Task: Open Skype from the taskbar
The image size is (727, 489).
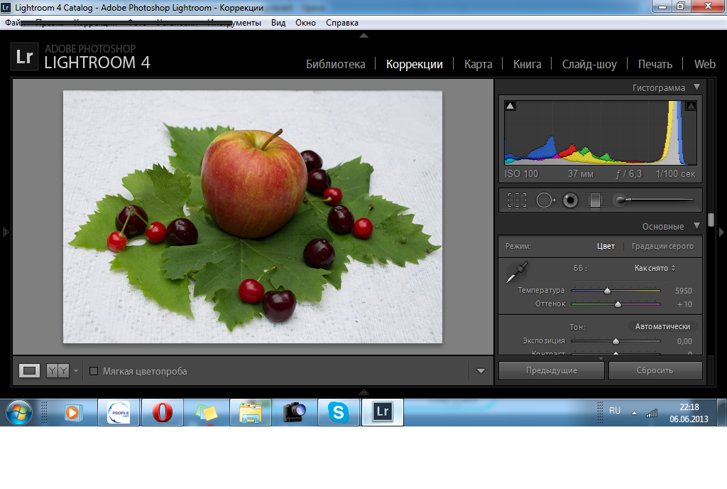Action: 338,412
